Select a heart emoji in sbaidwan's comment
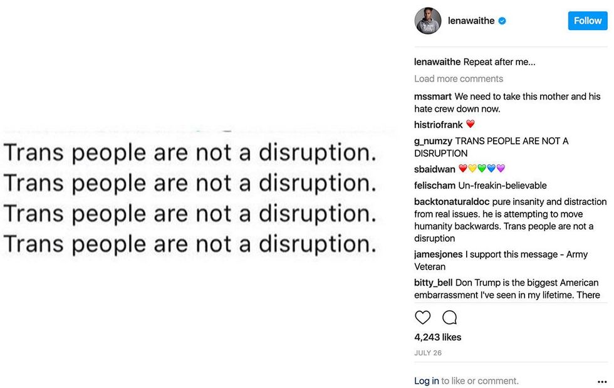Image resolution: width=614 pixels, height=388 pixels. point(464,169)
